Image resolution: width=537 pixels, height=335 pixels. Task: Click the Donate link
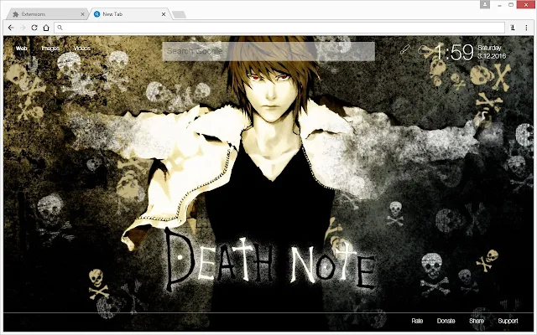click(446, 321)
